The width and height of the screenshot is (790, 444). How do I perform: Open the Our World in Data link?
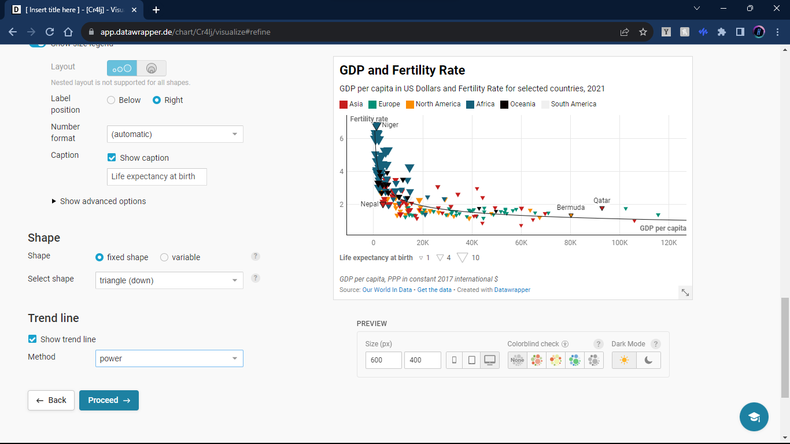(387, 290)
